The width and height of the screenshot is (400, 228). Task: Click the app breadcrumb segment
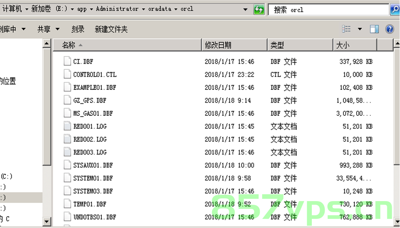82,9
